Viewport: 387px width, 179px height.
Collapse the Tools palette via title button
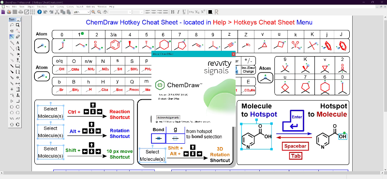click(x=19, y=19)
